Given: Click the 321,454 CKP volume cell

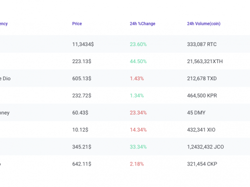Looking at the screenshot, I should [202, 164].
